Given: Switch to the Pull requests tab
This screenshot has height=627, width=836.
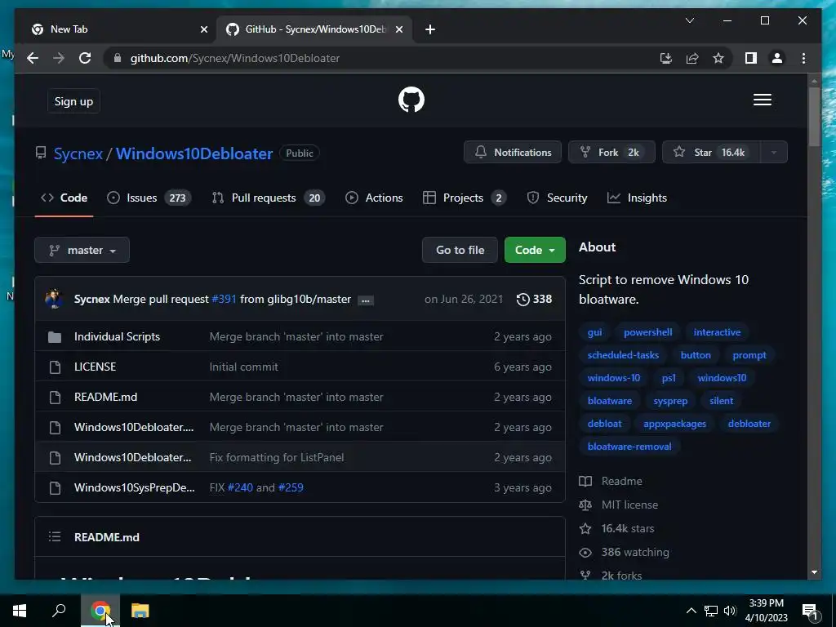Looking at the screenshot, I should coord(268,198).
